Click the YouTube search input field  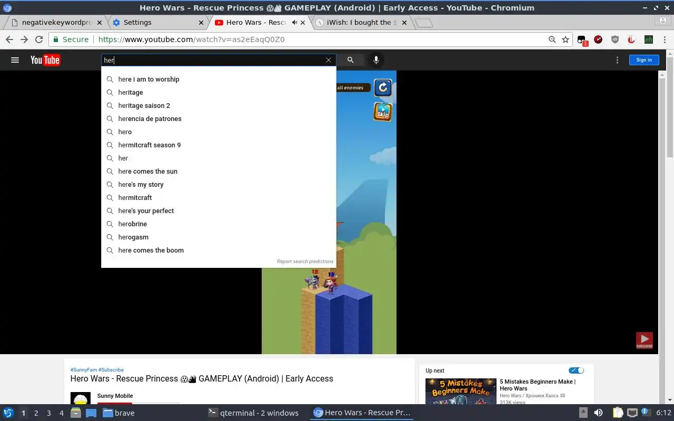coord(213,60)
